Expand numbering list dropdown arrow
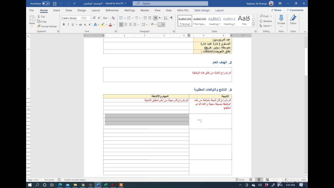The image size is (334, 188). coord(132,18)
